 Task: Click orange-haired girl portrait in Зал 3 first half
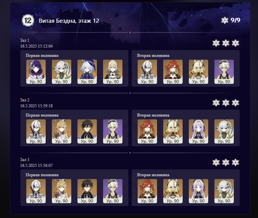(62, 191)
